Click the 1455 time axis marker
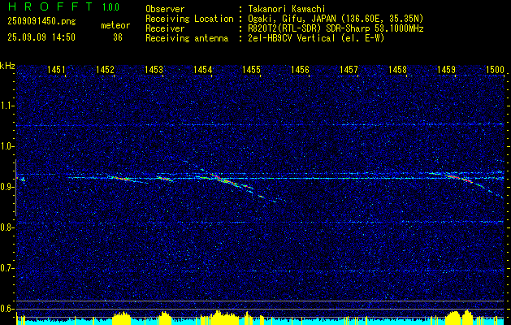This screenshot has height=325, width=511. coord(251,69)
